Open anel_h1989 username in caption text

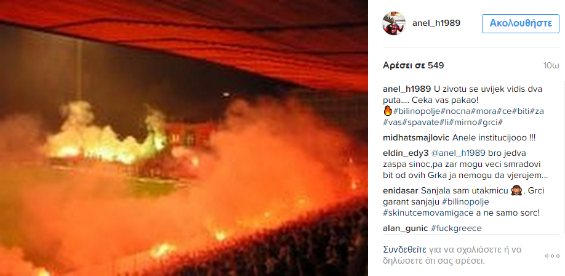407,89
